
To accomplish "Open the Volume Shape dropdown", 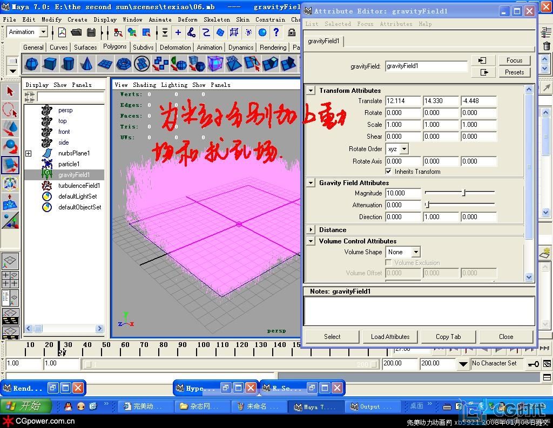I will (x=416, y=252).
